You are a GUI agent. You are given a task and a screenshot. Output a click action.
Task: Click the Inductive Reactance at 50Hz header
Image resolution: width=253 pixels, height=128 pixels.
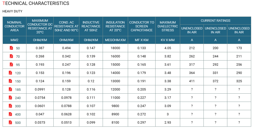click(x=91, y=26)
